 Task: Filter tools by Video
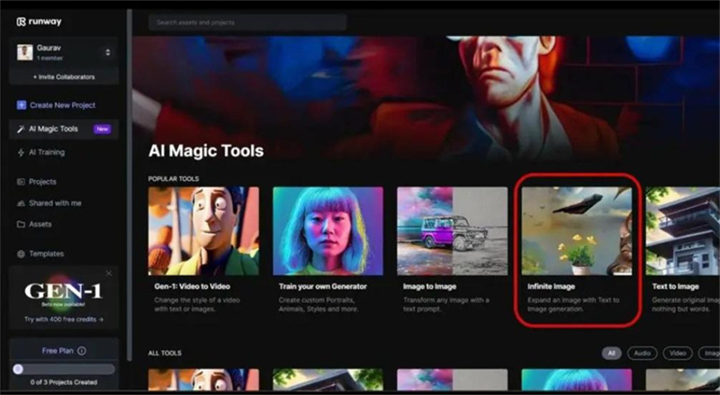point(676,354)
